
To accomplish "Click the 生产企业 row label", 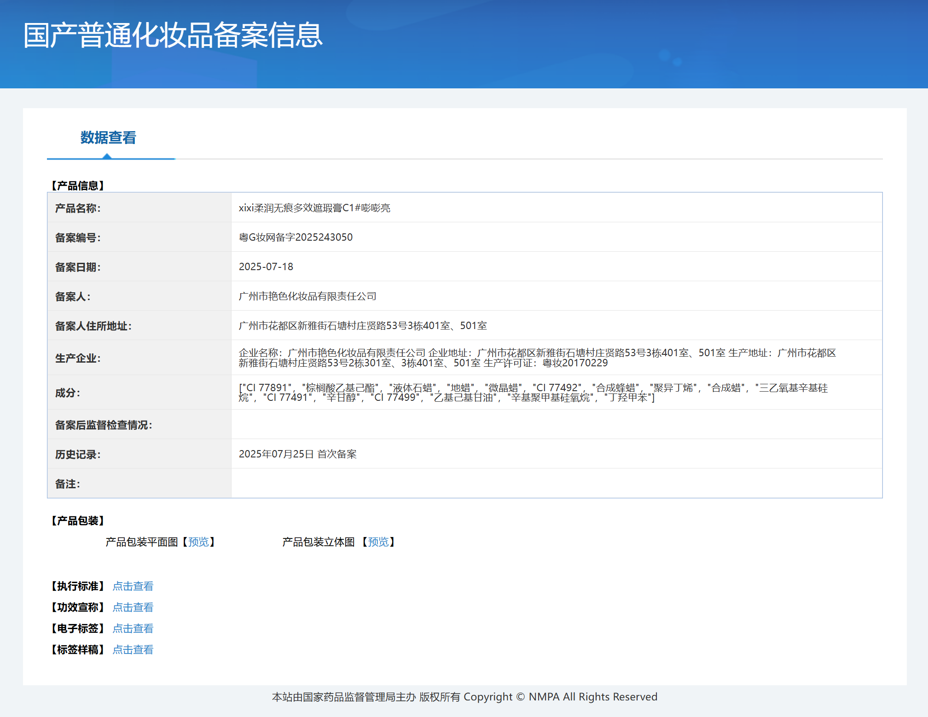I will [x=78, y=358].
